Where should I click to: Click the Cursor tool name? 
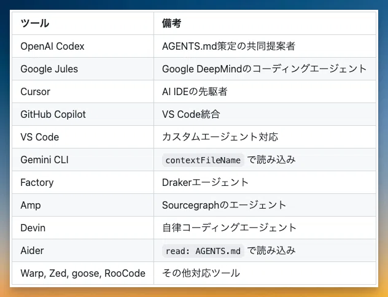pos(36,92)
